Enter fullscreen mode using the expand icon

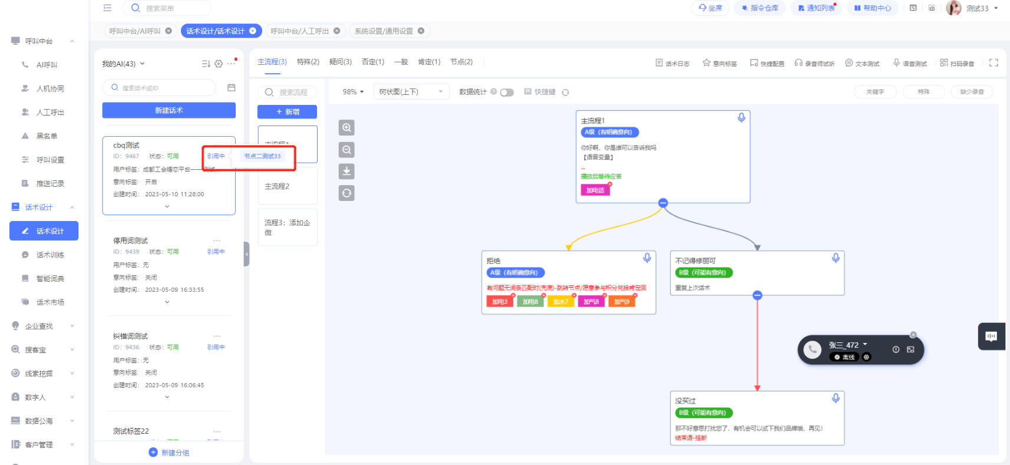pyautogui.click(x=994, y=62)
